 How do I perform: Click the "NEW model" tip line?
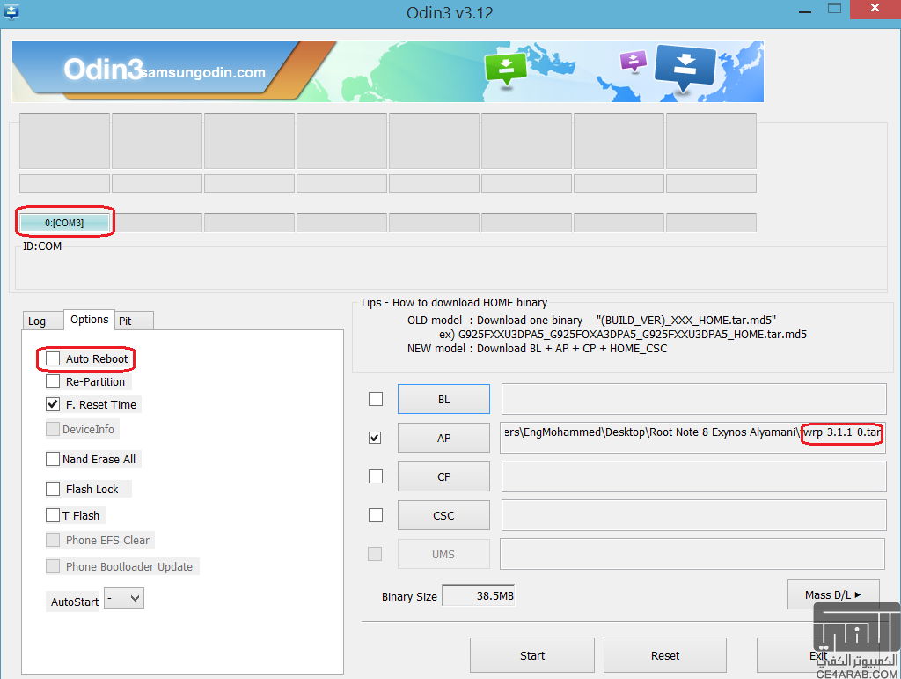pos(538,349)
